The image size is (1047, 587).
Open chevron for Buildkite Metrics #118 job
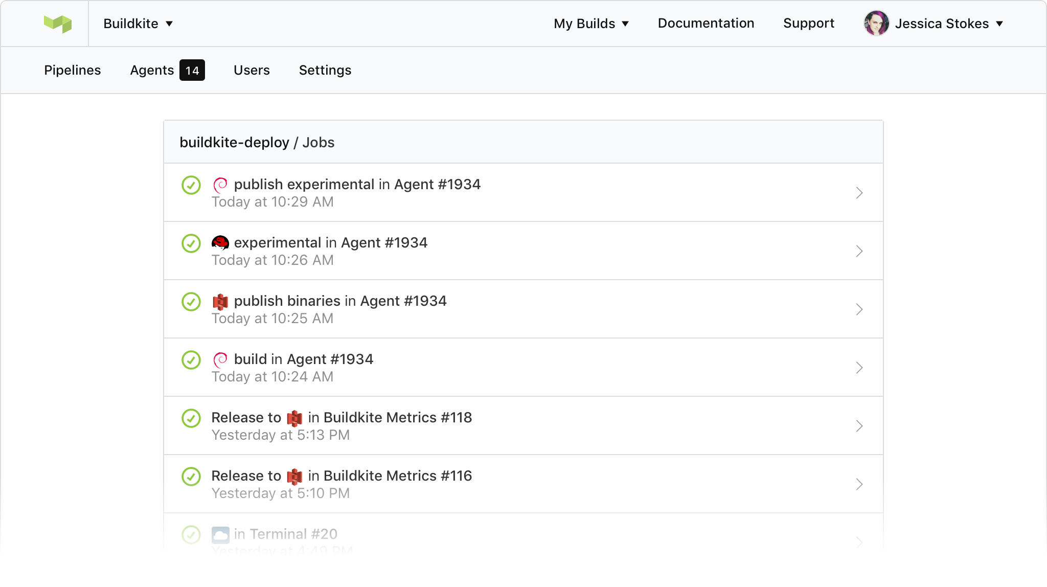coord(859,426)
